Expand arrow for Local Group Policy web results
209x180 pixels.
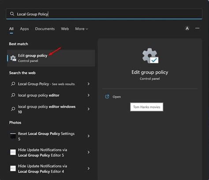89,84
